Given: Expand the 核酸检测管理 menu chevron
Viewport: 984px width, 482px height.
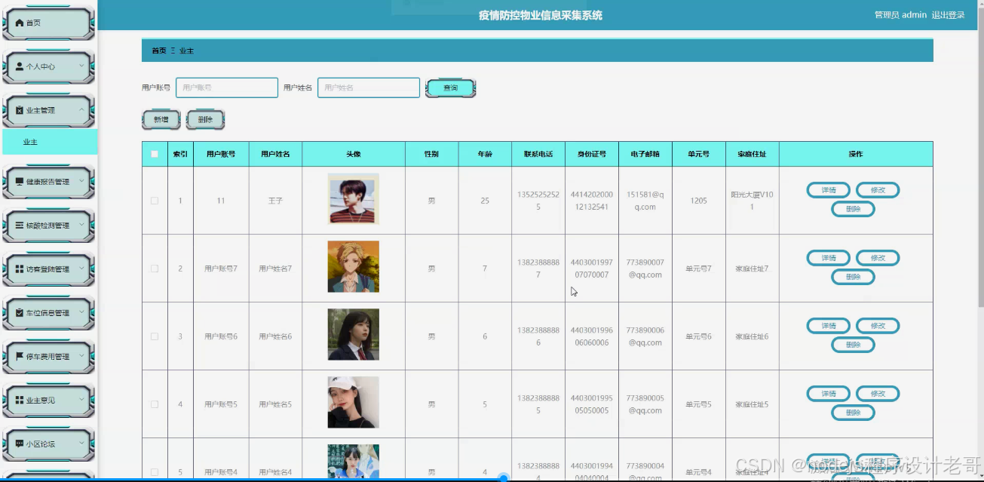Looking at the screenshot, I should (x=82, y=225).
